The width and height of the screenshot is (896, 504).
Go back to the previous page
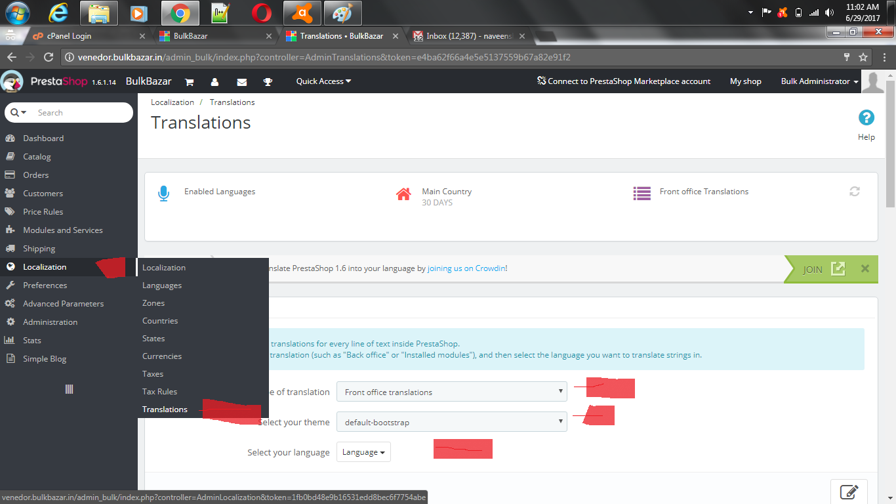(12, 57)
